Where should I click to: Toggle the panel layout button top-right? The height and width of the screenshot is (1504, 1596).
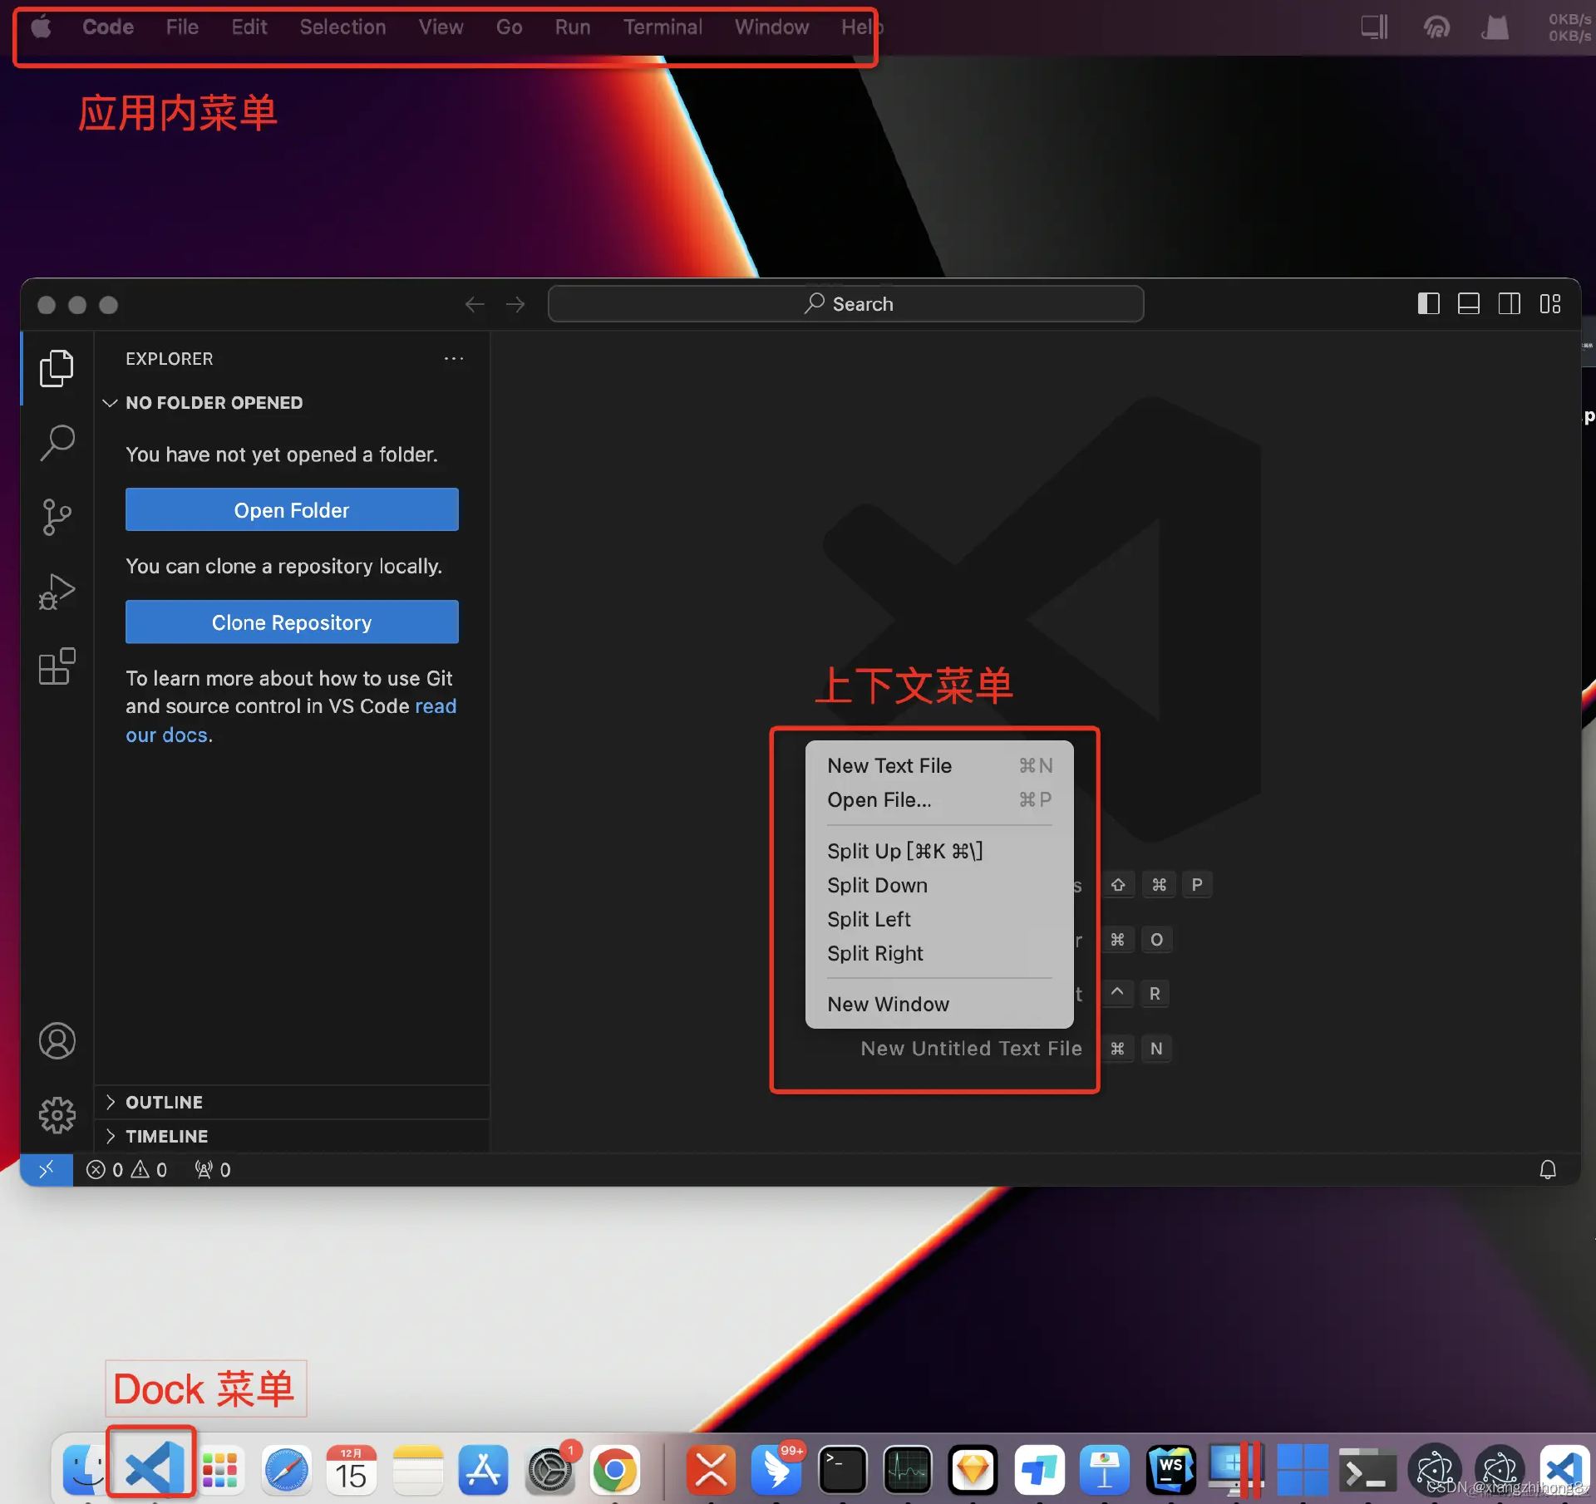[x=1469, y=304]
